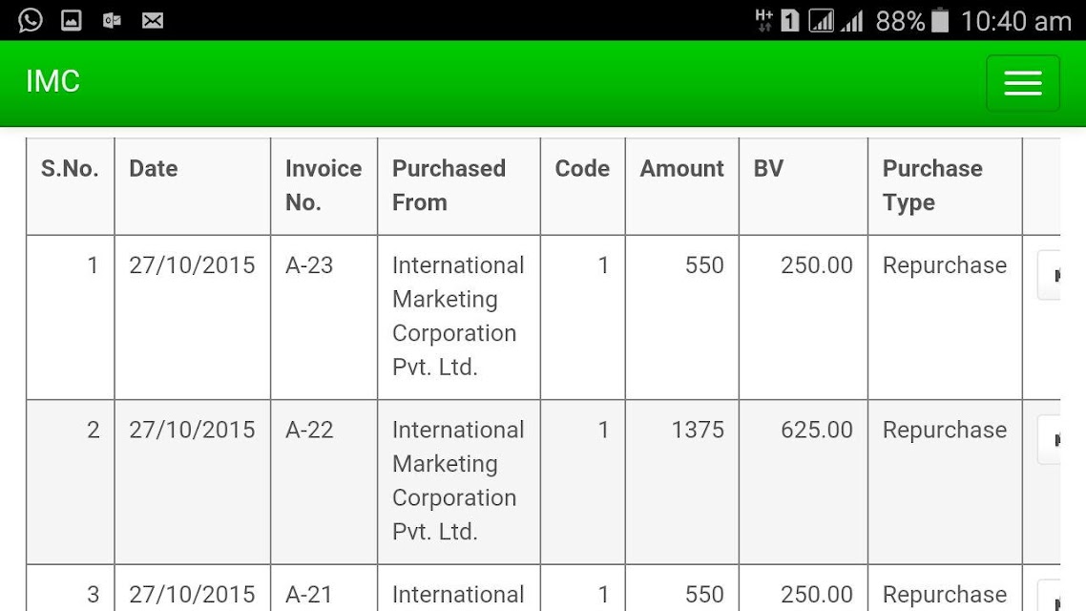Tap the email envelope notification icon

pos(153,21)
